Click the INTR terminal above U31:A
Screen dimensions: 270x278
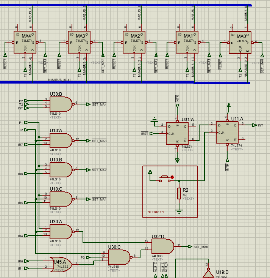pos(177,106)
